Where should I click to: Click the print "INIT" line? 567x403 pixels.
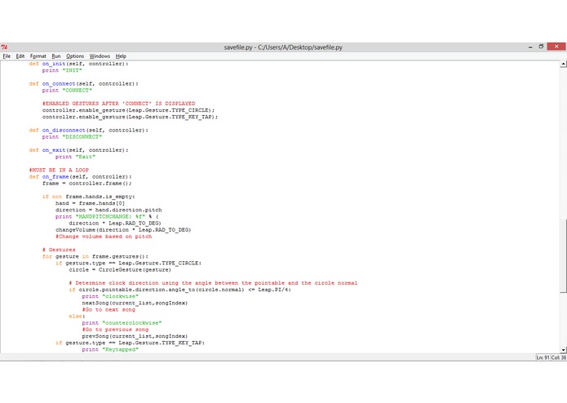(62, 70)
